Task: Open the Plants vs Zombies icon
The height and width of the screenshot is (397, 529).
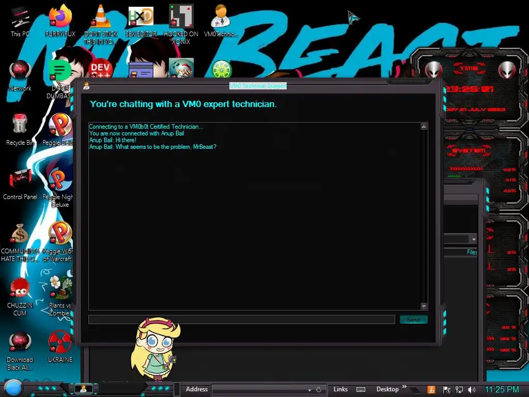Action: point(60,296)
